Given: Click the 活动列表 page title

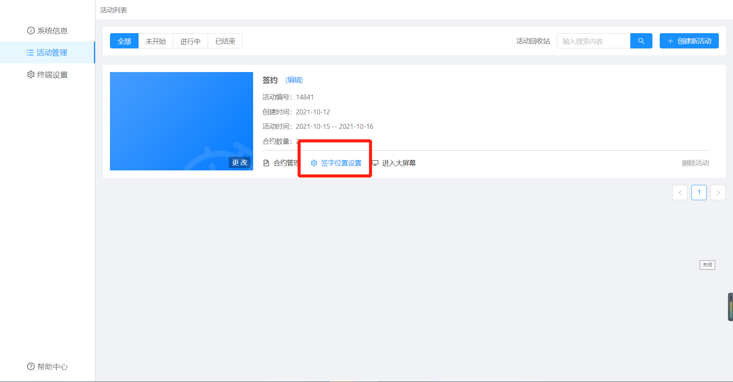Looking at the screenshot, I should click(x=114, y=10).
